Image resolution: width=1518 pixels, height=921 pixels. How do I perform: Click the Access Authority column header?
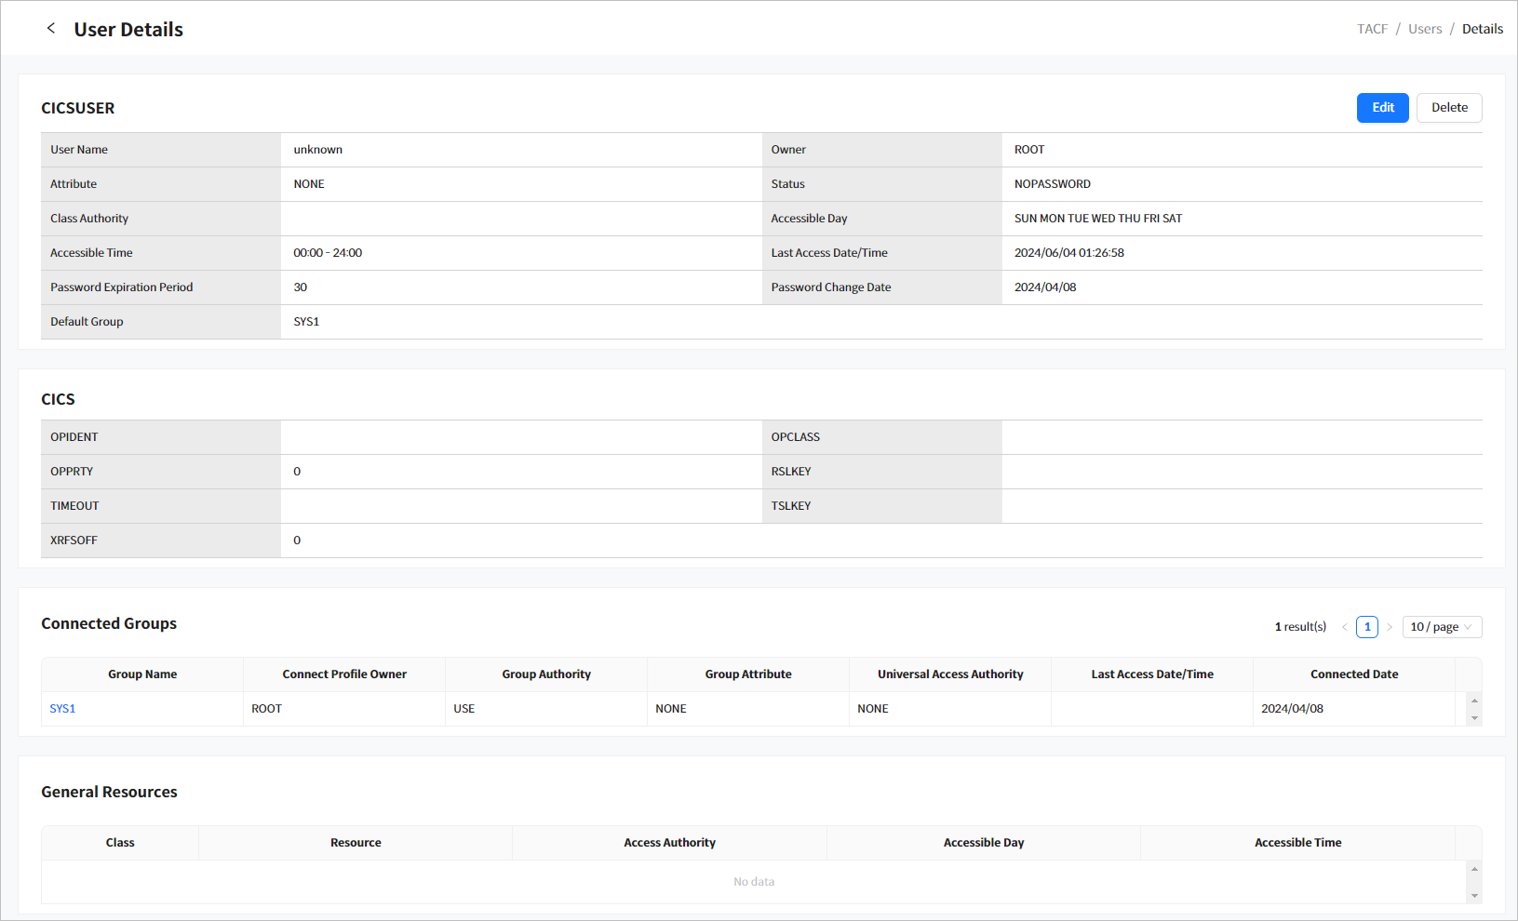coord(669,843)
